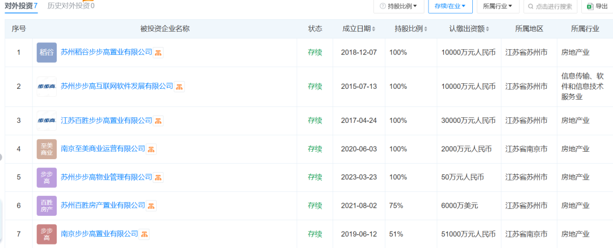Open the 持股比例 filter dropdown
Screen dimensions: 613x248
click(398, 6)
